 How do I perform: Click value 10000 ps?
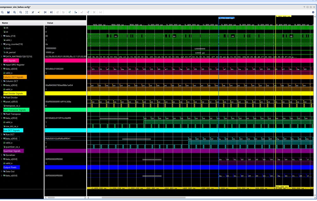coord(50,52)
